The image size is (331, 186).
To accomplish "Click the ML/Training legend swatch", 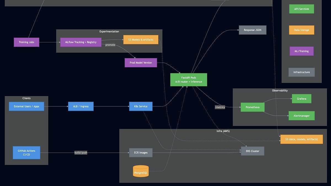I will coord(301,51).
